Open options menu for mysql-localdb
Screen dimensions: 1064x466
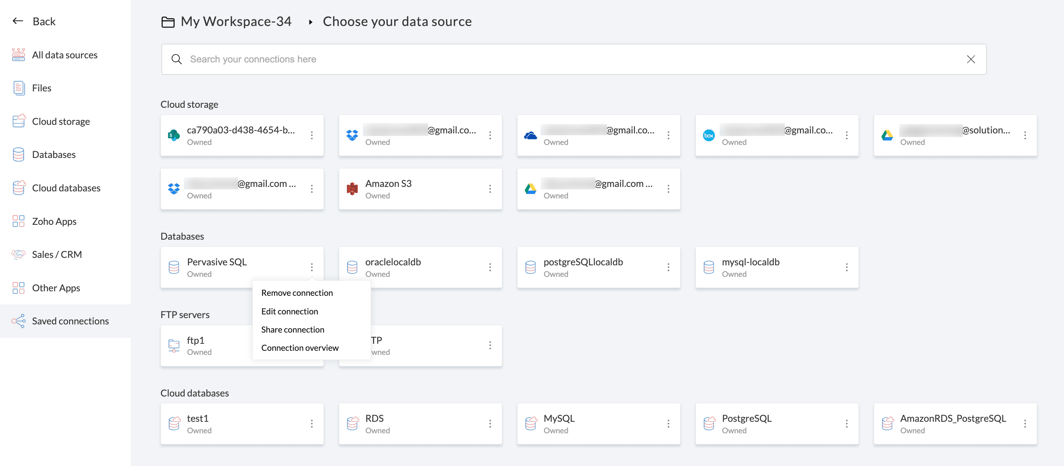(x=846, y=267)
